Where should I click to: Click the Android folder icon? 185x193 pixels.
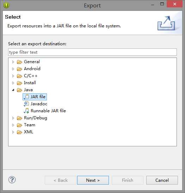pos(19,69)
